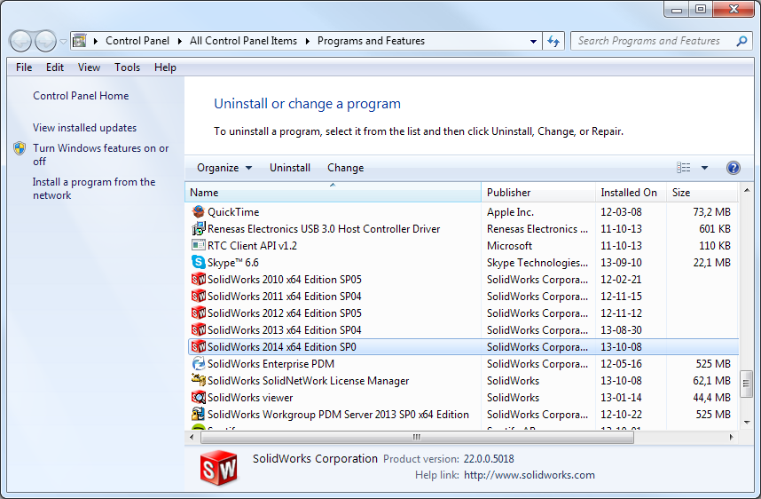Image resolution: width=761 pixels, height=499 pixels.
Task: Open View installed updates link
Action: point(84,128)
